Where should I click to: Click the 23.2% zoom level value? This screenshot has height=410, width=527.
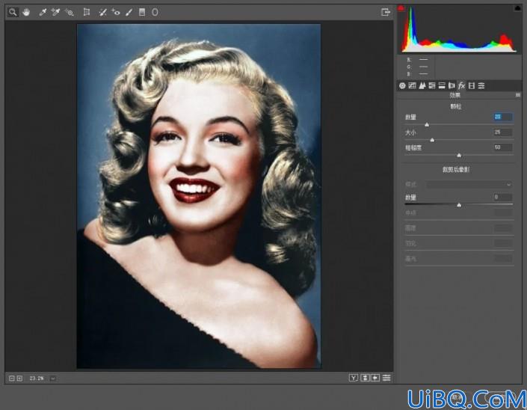click(x=37, y=379)
